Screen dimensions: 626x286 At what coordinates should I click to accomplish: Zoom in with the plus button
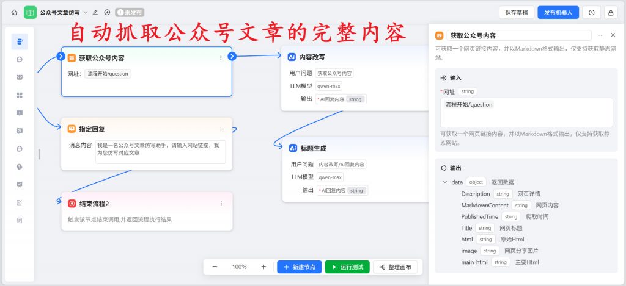tap(263, 267)
